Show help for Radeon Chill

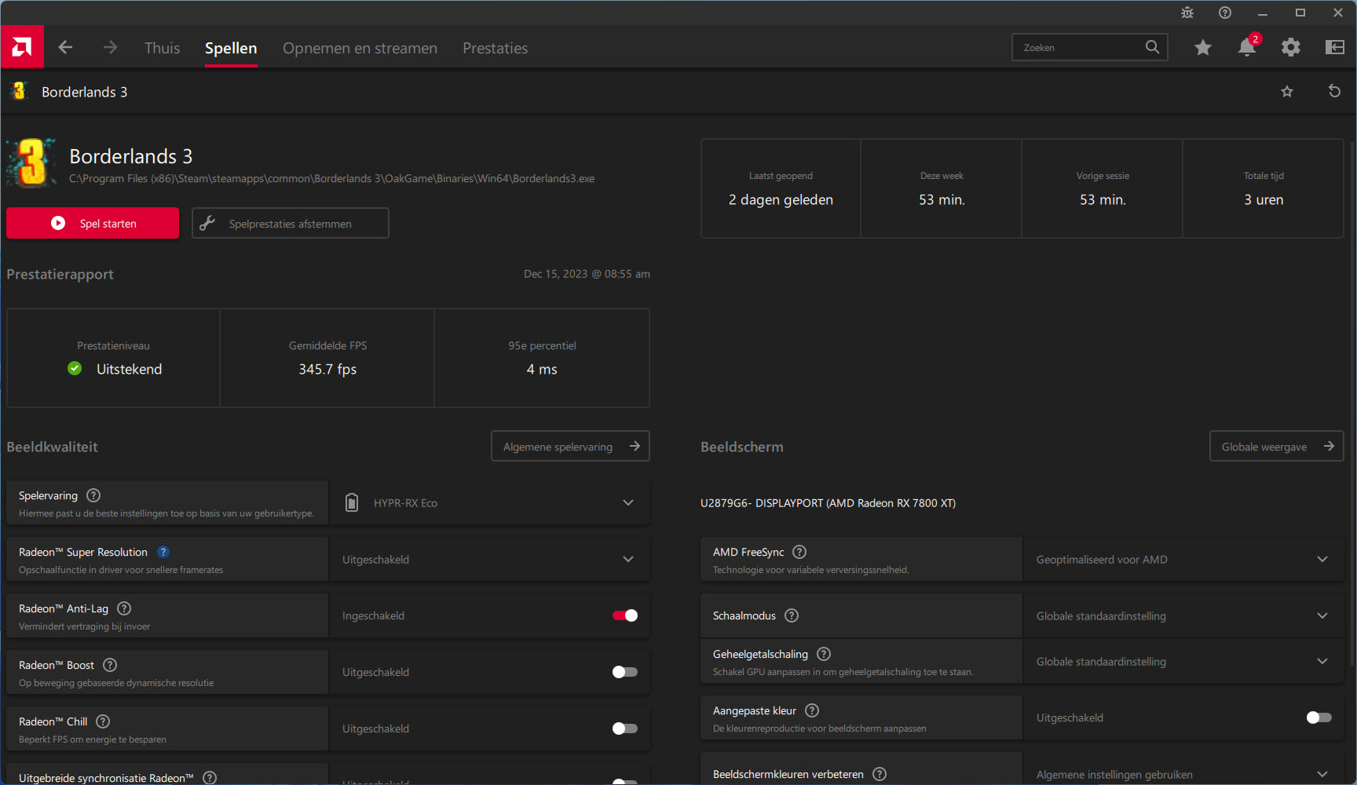(x=103, y=721)
